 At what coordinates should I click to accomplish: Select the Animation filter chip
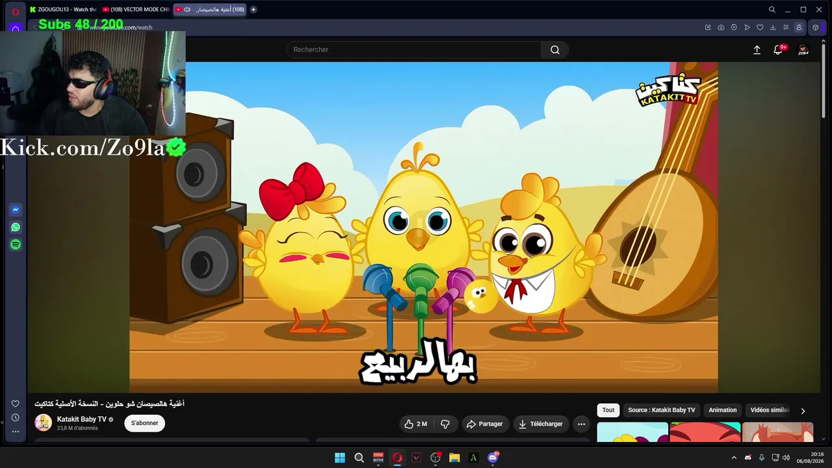[x=723, y=410]
